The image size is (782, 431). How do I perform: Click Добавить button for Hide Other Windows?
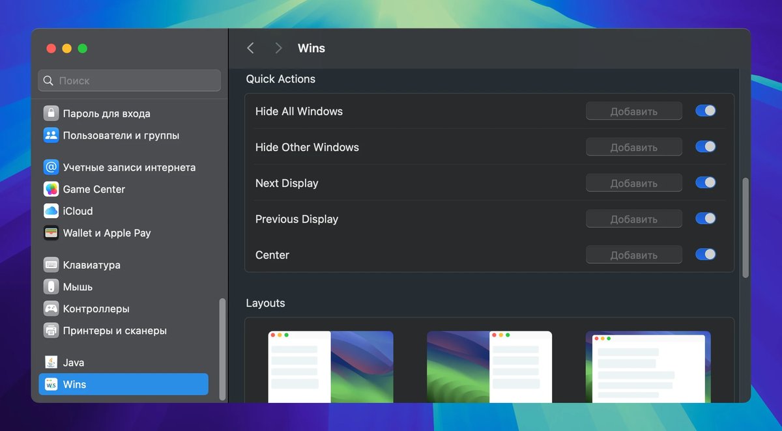[633, 147]
